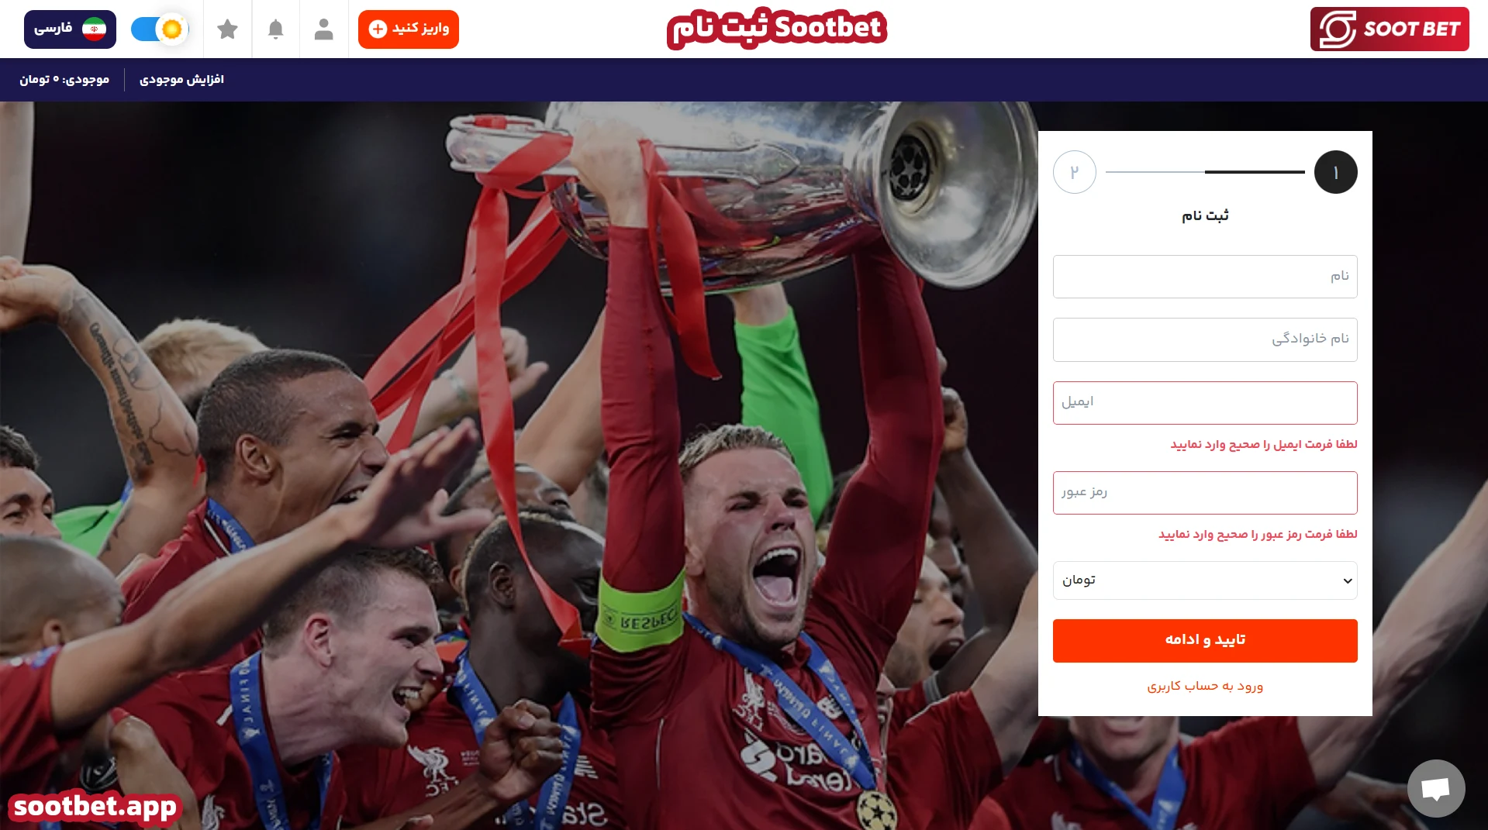Viewport: 1488px width, 830px height.
Task: Focus the نام خانوادگی input field
Action: click(x=1205, y=339)
